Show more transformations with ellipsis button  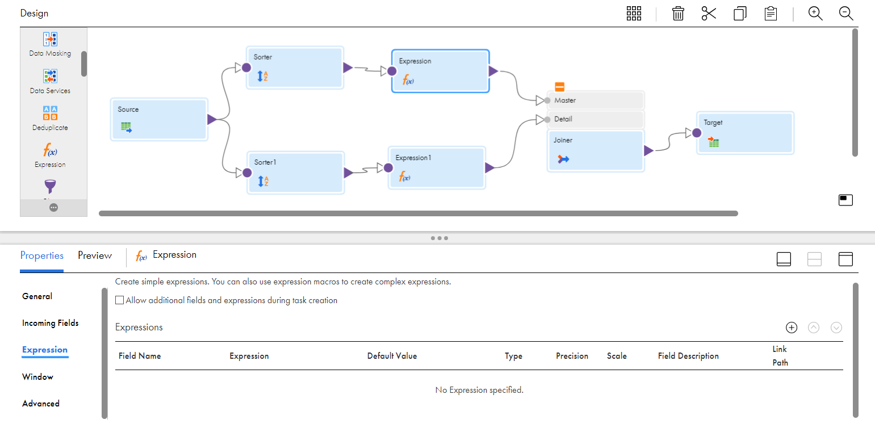(53, 208)
